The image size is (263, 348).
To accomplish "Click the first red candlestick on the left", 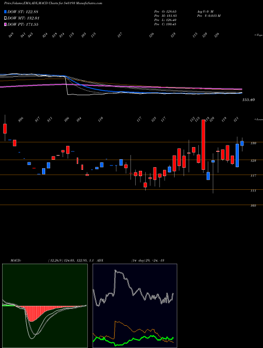I will (x=5, y=129).
